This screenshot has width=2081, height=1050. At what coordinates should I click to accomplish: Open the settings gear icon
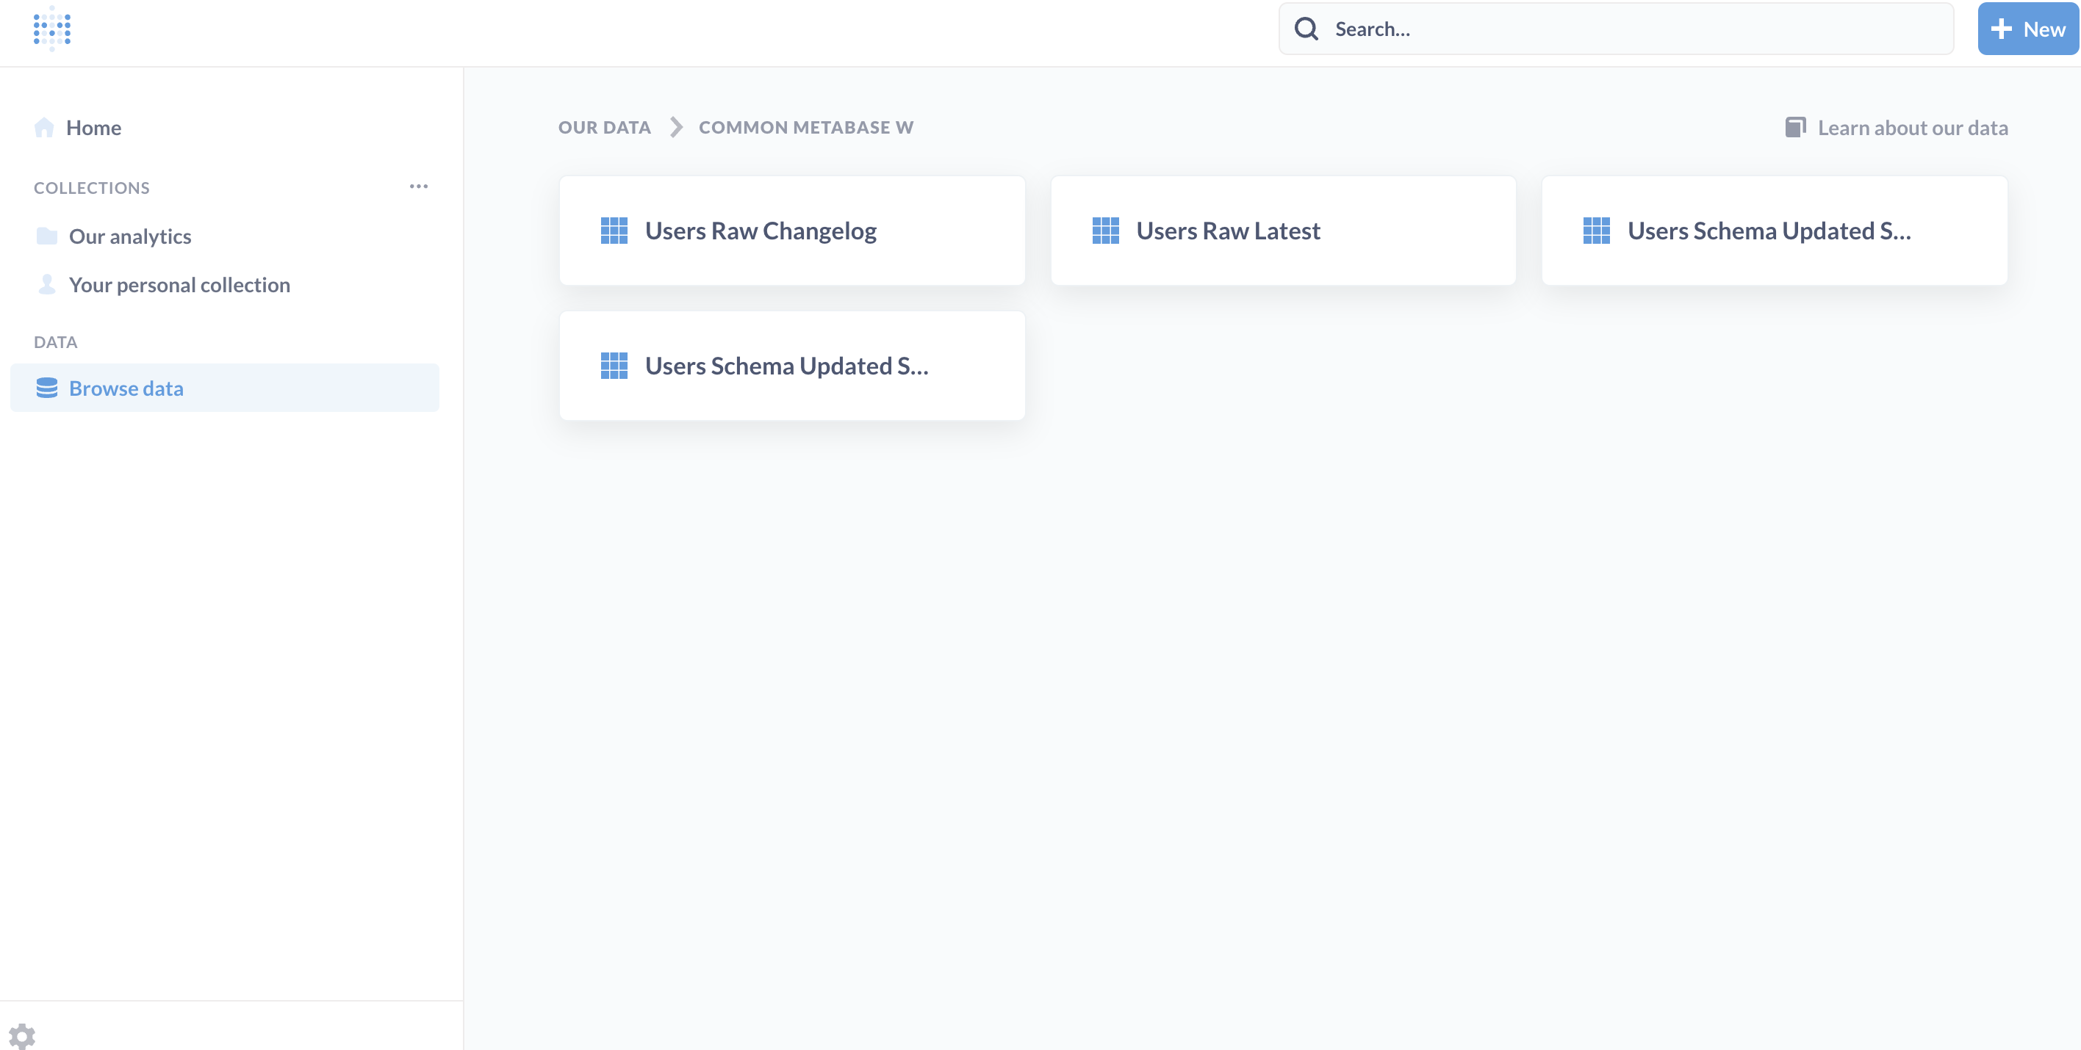tap(22, 1035)
